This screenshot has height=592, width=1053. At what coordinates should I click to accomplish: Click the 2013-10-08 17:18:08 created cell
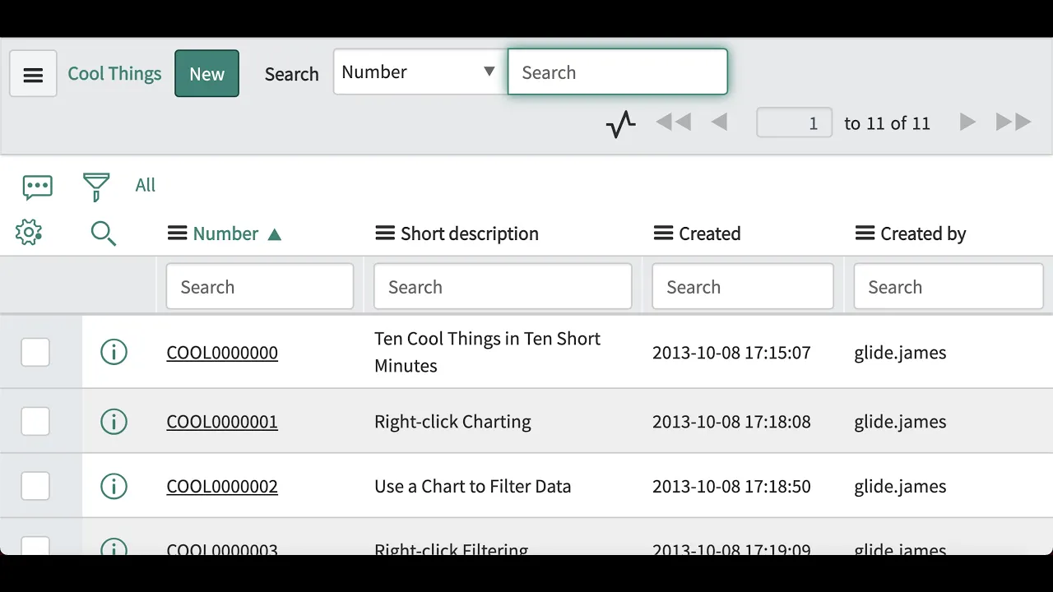[x=731, y=422]
